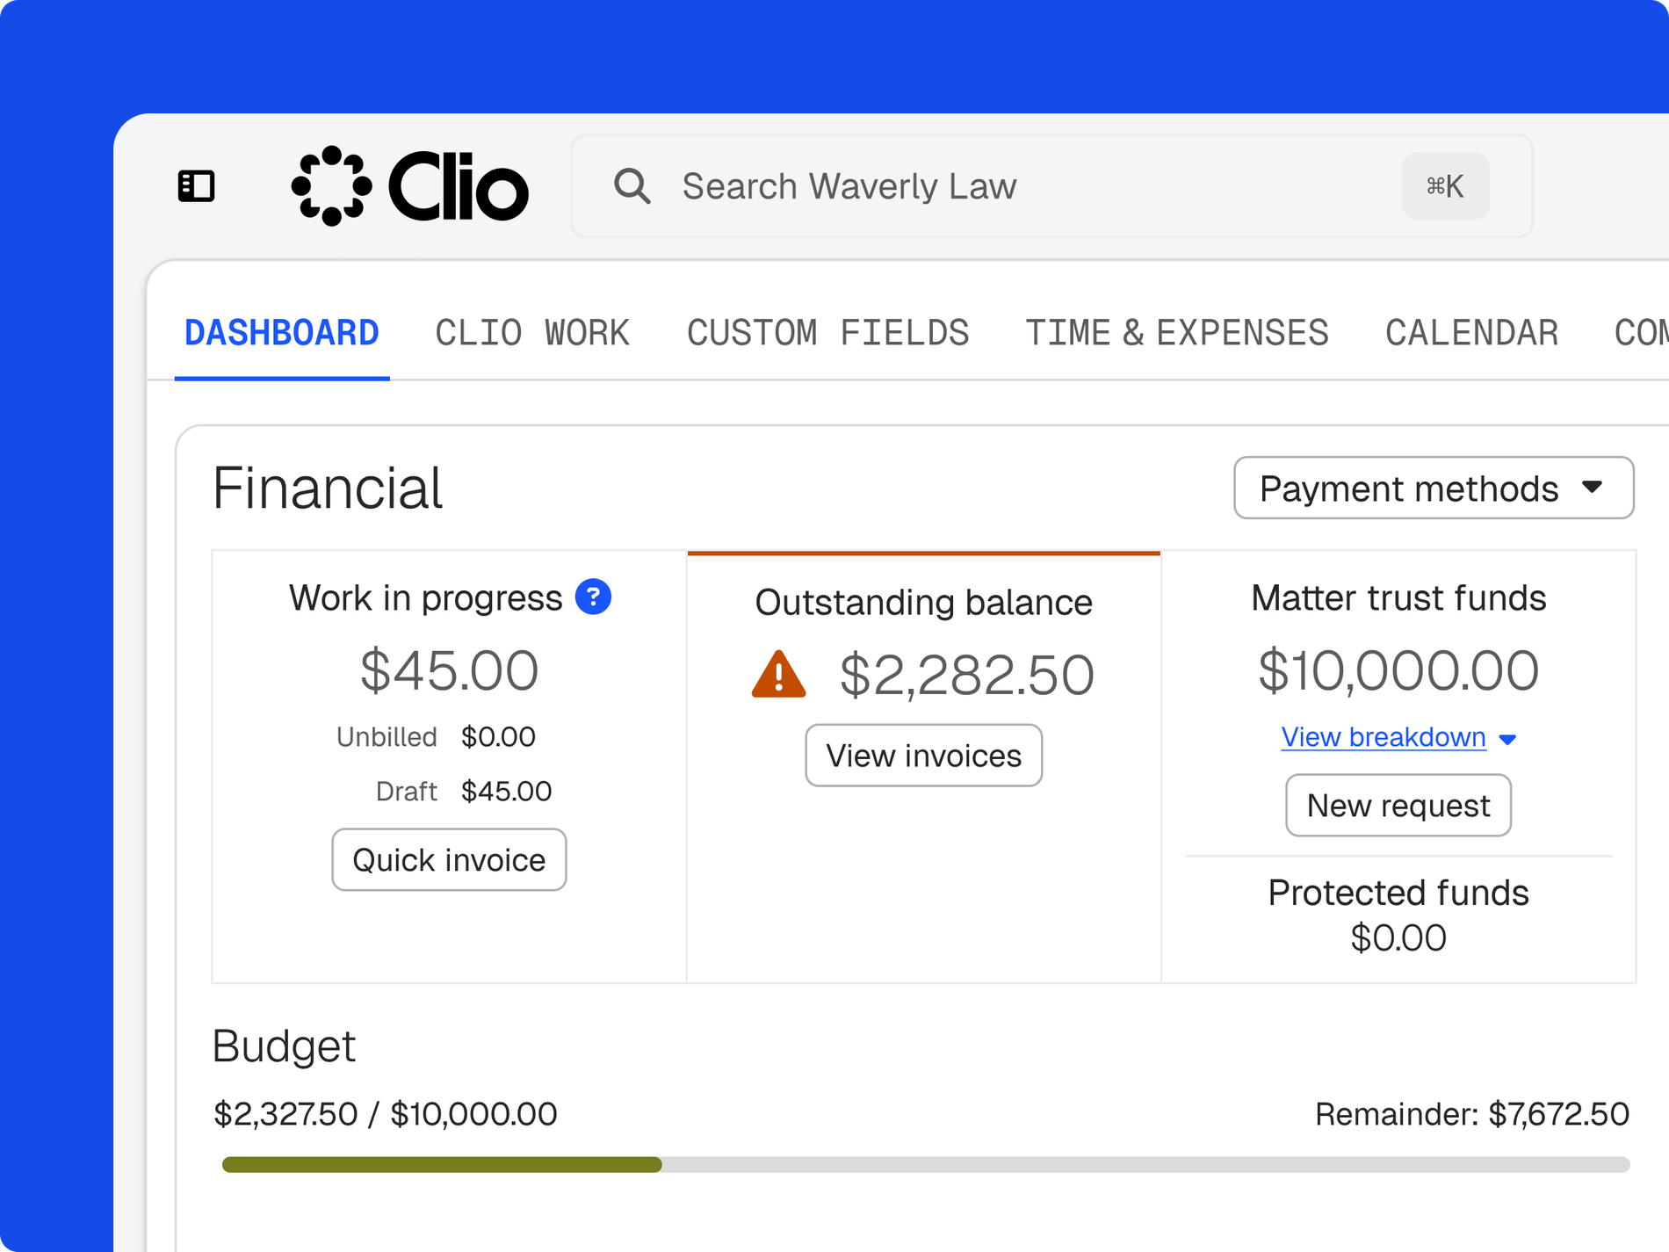Viewport: 1669px width, 1252px height.
Task: Open the Custom Fields tab
Action: tap(827, 333)
